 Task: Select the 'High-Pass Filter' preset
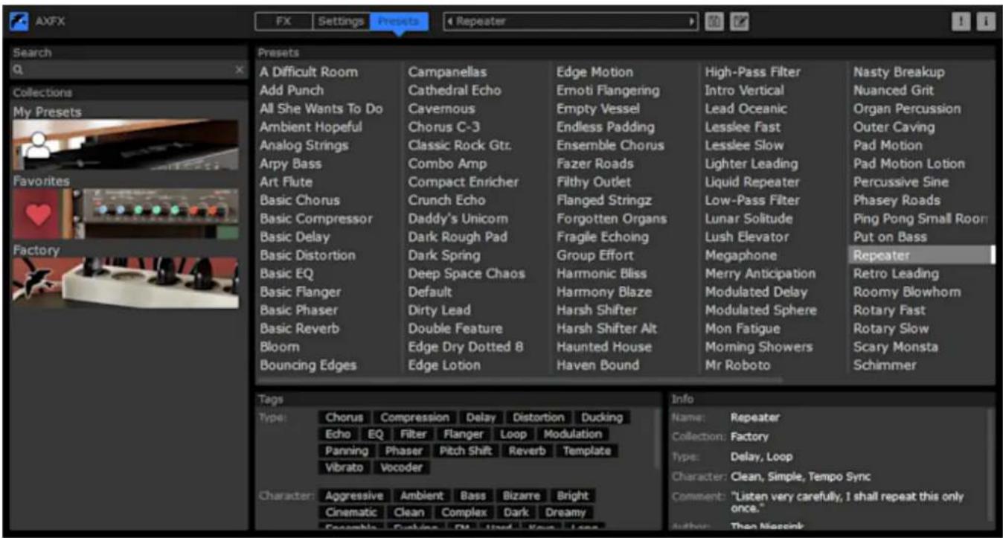point(753,72)
